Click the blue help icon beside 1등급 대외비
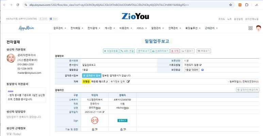 [x=202, y=70]
